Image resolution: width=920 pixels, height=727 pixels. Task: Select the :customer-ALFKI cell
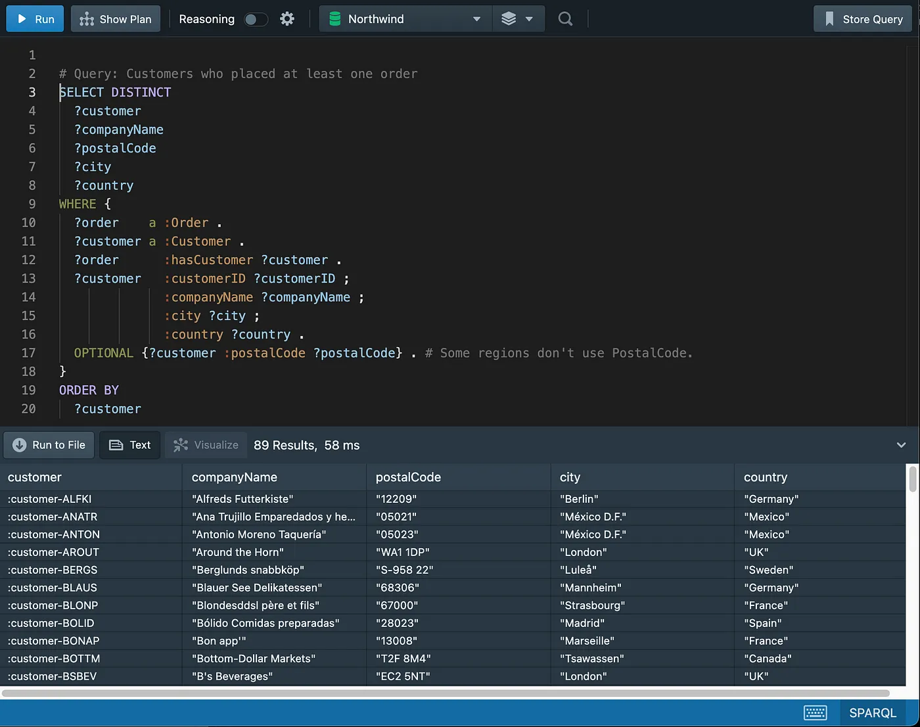[x=91, y=499]
